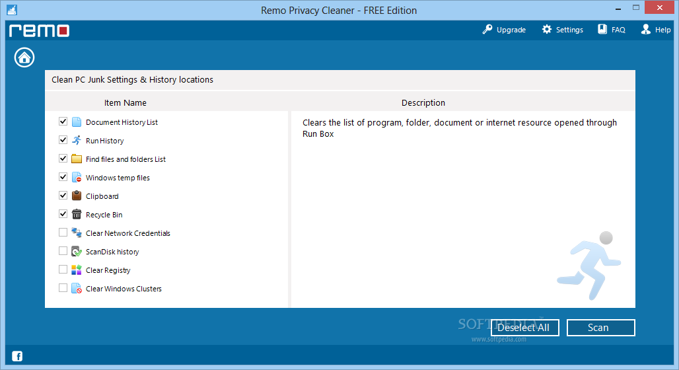
Task: Click the Recycle Bin trash icon
Action: coord(77,214)
